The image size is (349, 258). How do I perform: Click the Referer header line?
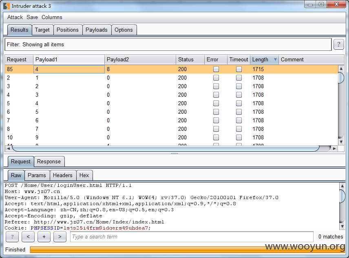pyautogui.click(x=84, y=222)
